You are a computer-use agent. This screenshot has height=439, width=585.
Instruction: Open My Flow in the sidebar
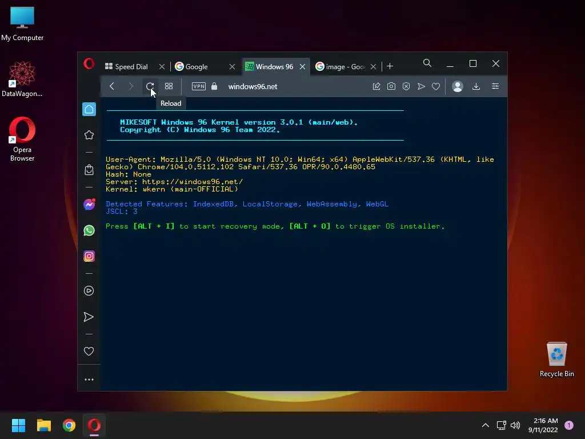coord(89,317)
